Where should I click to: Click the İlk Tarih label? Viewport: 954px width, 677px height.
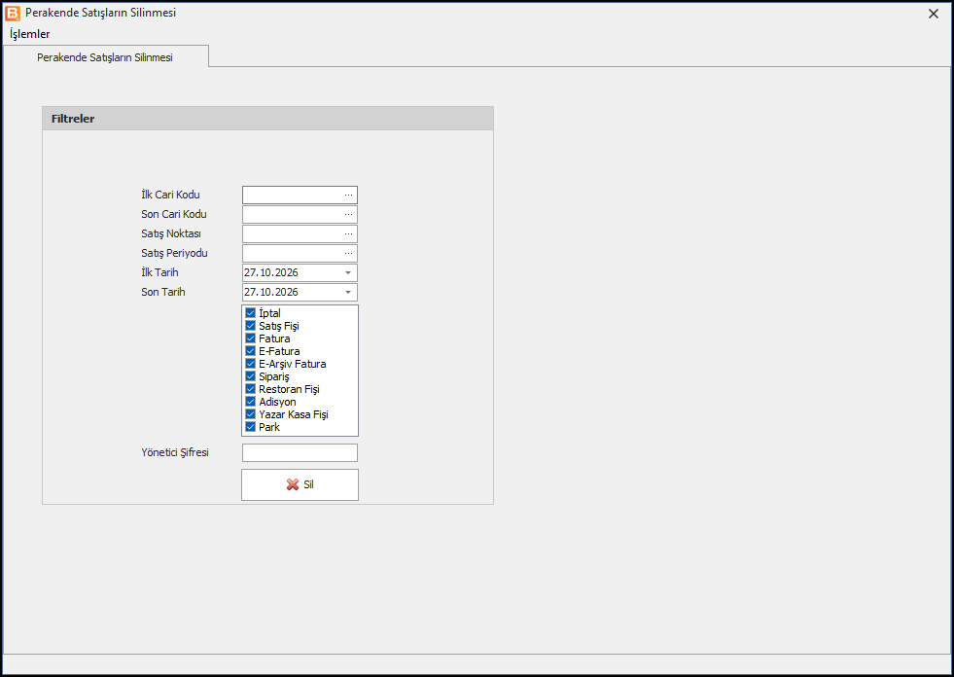160,272
